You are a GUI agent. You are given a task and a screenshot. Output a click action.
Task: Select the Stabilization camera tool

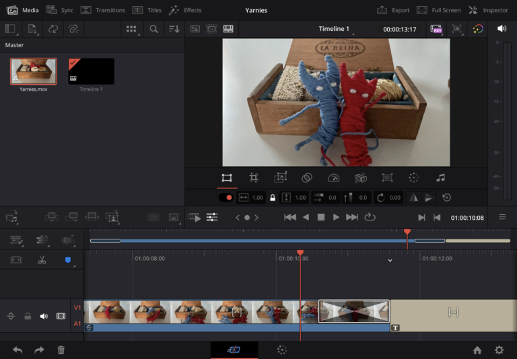coord(360,178)
